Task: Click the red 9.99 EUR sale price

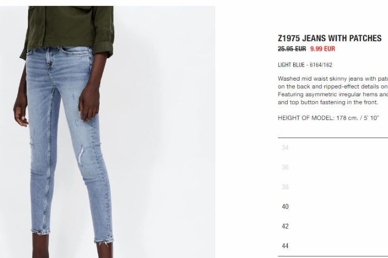Action: [322, 49]
